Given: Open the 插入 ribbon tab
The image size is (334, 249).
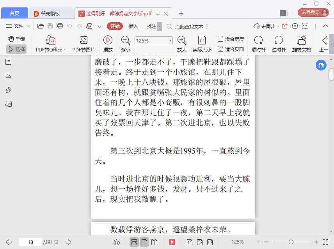Looking at the screenshot, I should coord(133,26).
